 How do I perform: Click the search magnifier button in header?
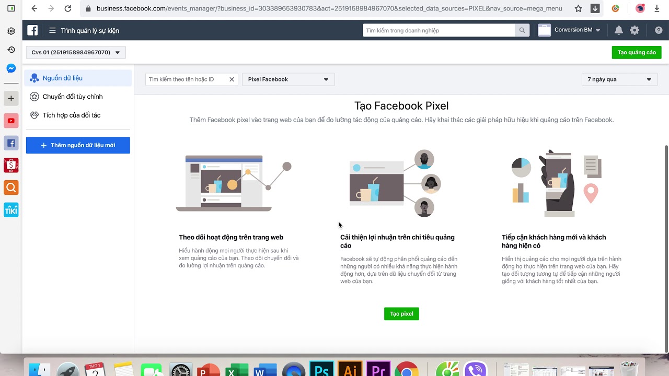coord(522,30)
